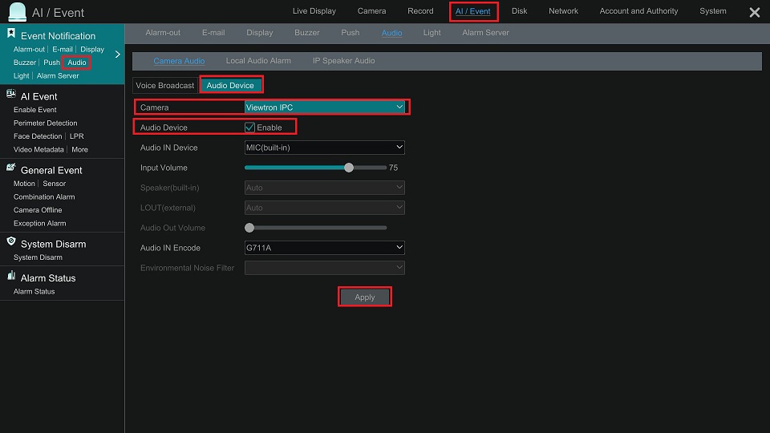Switch to Buzzer tab in the top bar
The width and height of the screenshot is (770, 433).
(x=307, y=33)
